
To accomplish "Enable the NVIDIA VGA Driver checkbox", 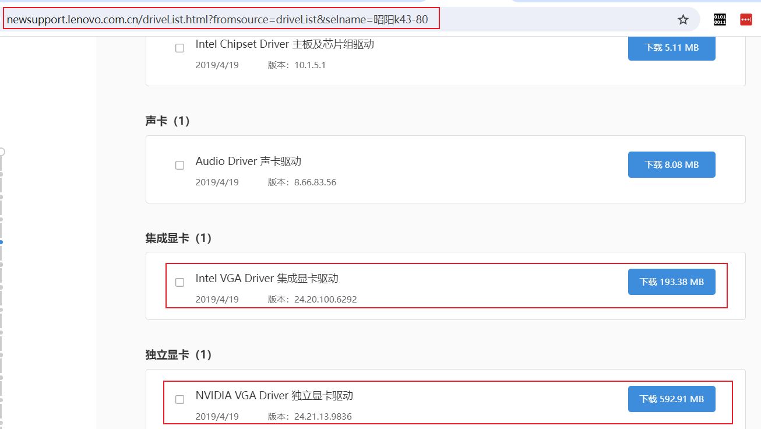I will pos(179,399).
